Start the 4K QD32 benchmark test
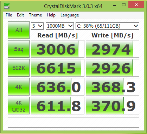The width and height of the screenshot is (147, 134). [19, 106]
